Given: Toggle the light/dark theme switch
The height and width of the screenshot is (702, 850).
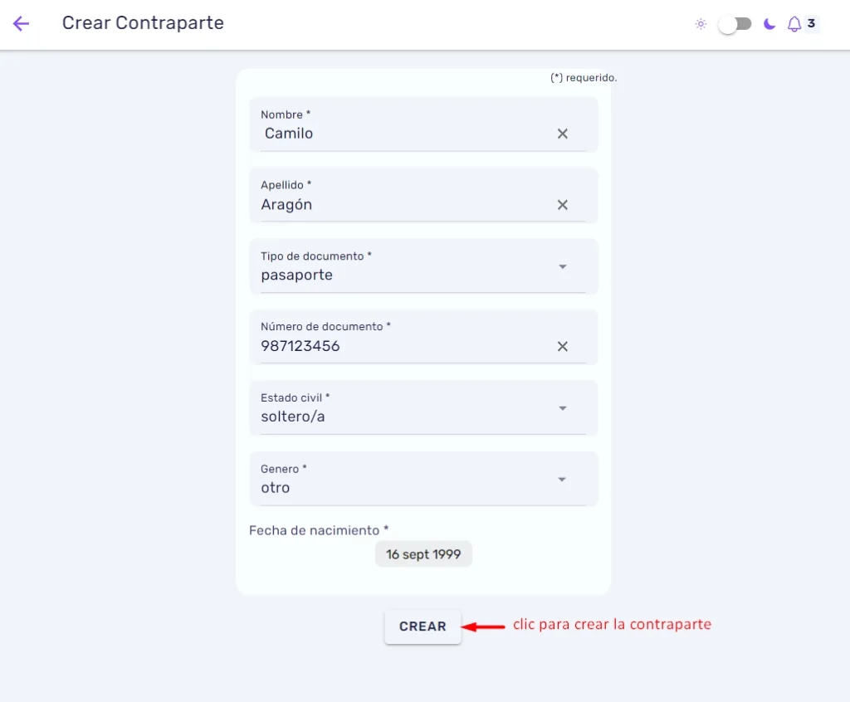Looking at the screenshot, I should click(x=735, y=24).
